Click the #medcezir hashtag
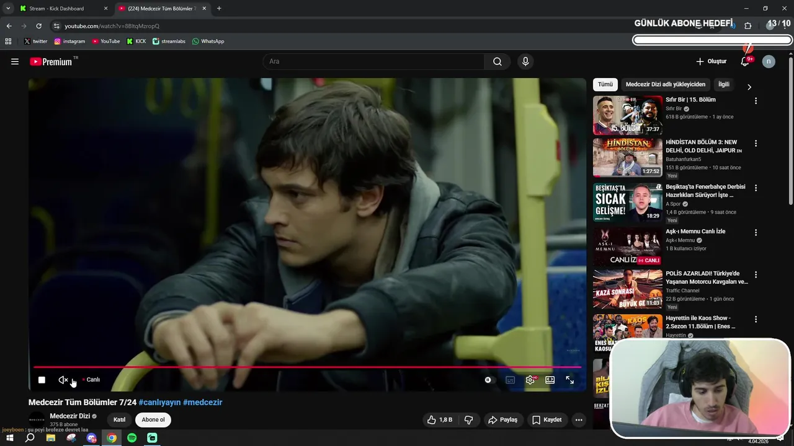The height and width of the screenshot is (446, 794). point(202,402)
